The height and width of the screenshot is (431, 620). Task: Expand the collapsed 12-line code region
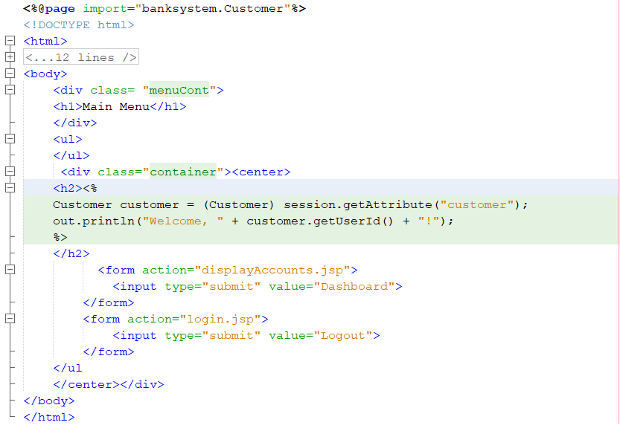(x=9, y=56)
